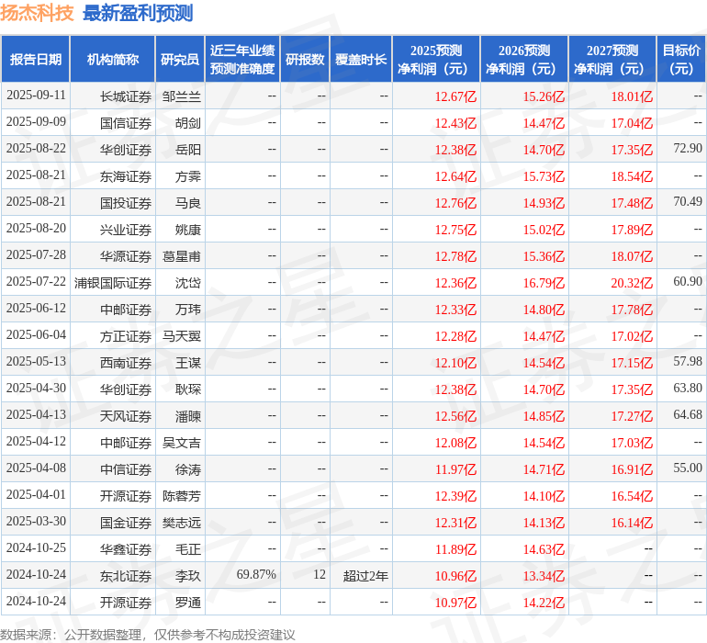This screenshot has width=707, height=643.
Task: Click the 覆盖时长 column header
Action: (x=361, y=59)
